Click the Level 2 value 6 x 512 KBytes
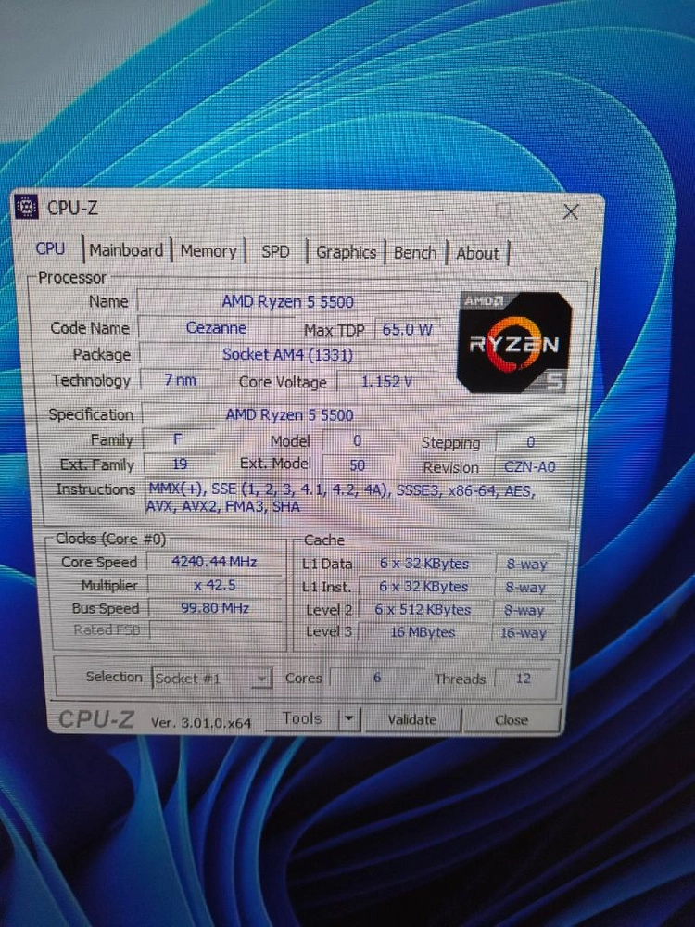The height and width of the screenshot is (927, 695). coord(423,610)
